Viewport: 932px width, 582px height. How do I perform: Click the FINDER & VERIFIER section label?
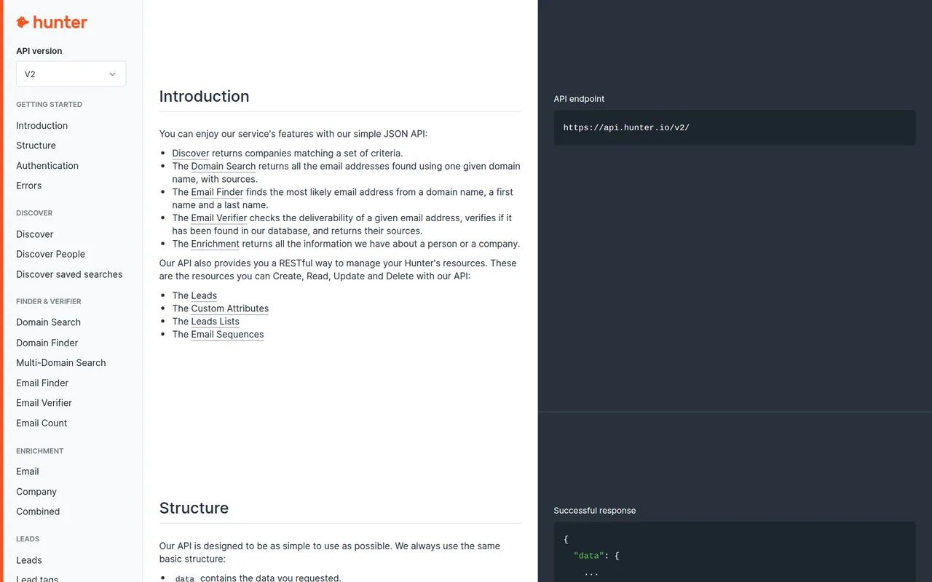click(49, 301)
